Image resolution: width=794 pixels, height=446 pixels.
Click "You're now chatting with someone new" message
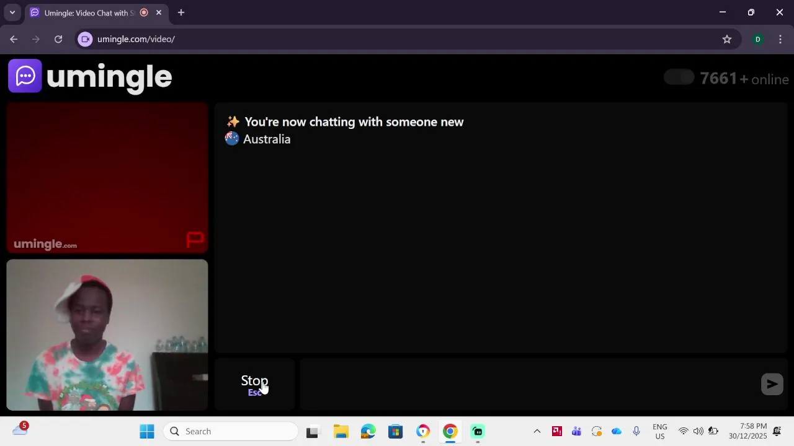pos(354,122)
